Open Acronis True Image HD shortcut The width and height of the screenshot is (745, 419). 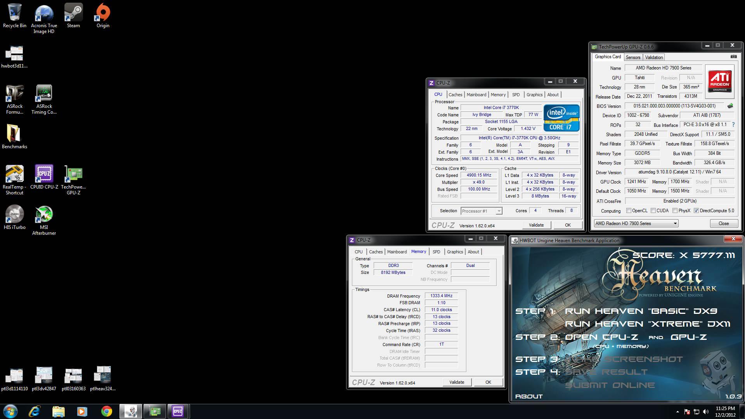pos(44,19)
